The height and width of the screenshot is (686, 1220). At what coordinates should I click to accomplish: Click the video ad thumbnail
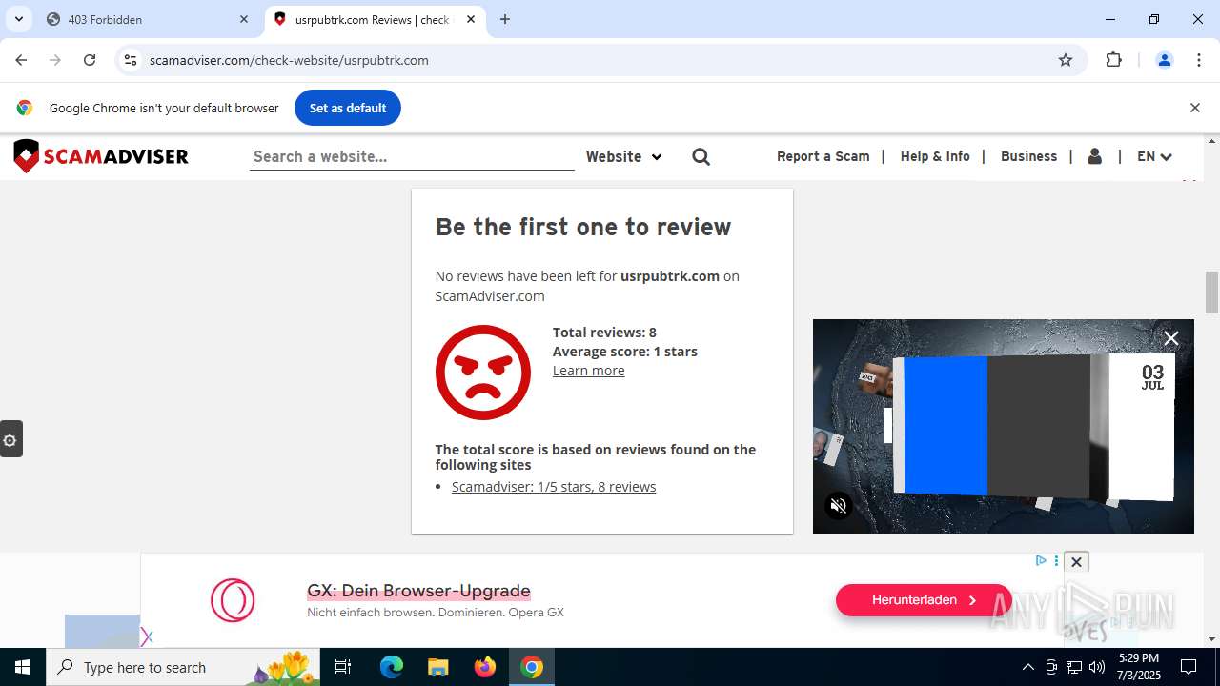[x=1004, y=426]
